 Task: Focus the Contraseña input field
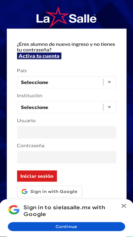pos(67,157)
